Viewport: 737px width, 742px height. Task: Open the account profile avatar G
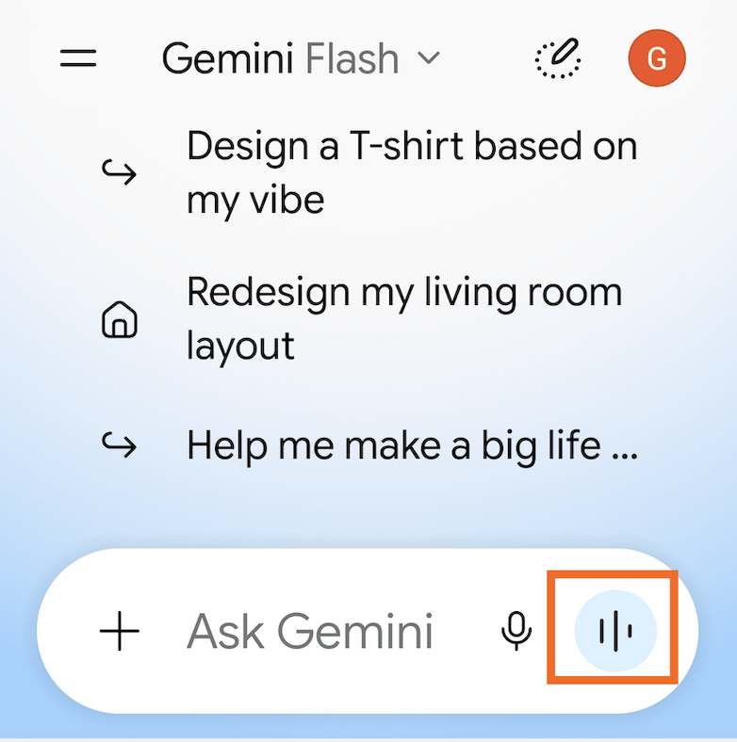[x=657, y=58]
